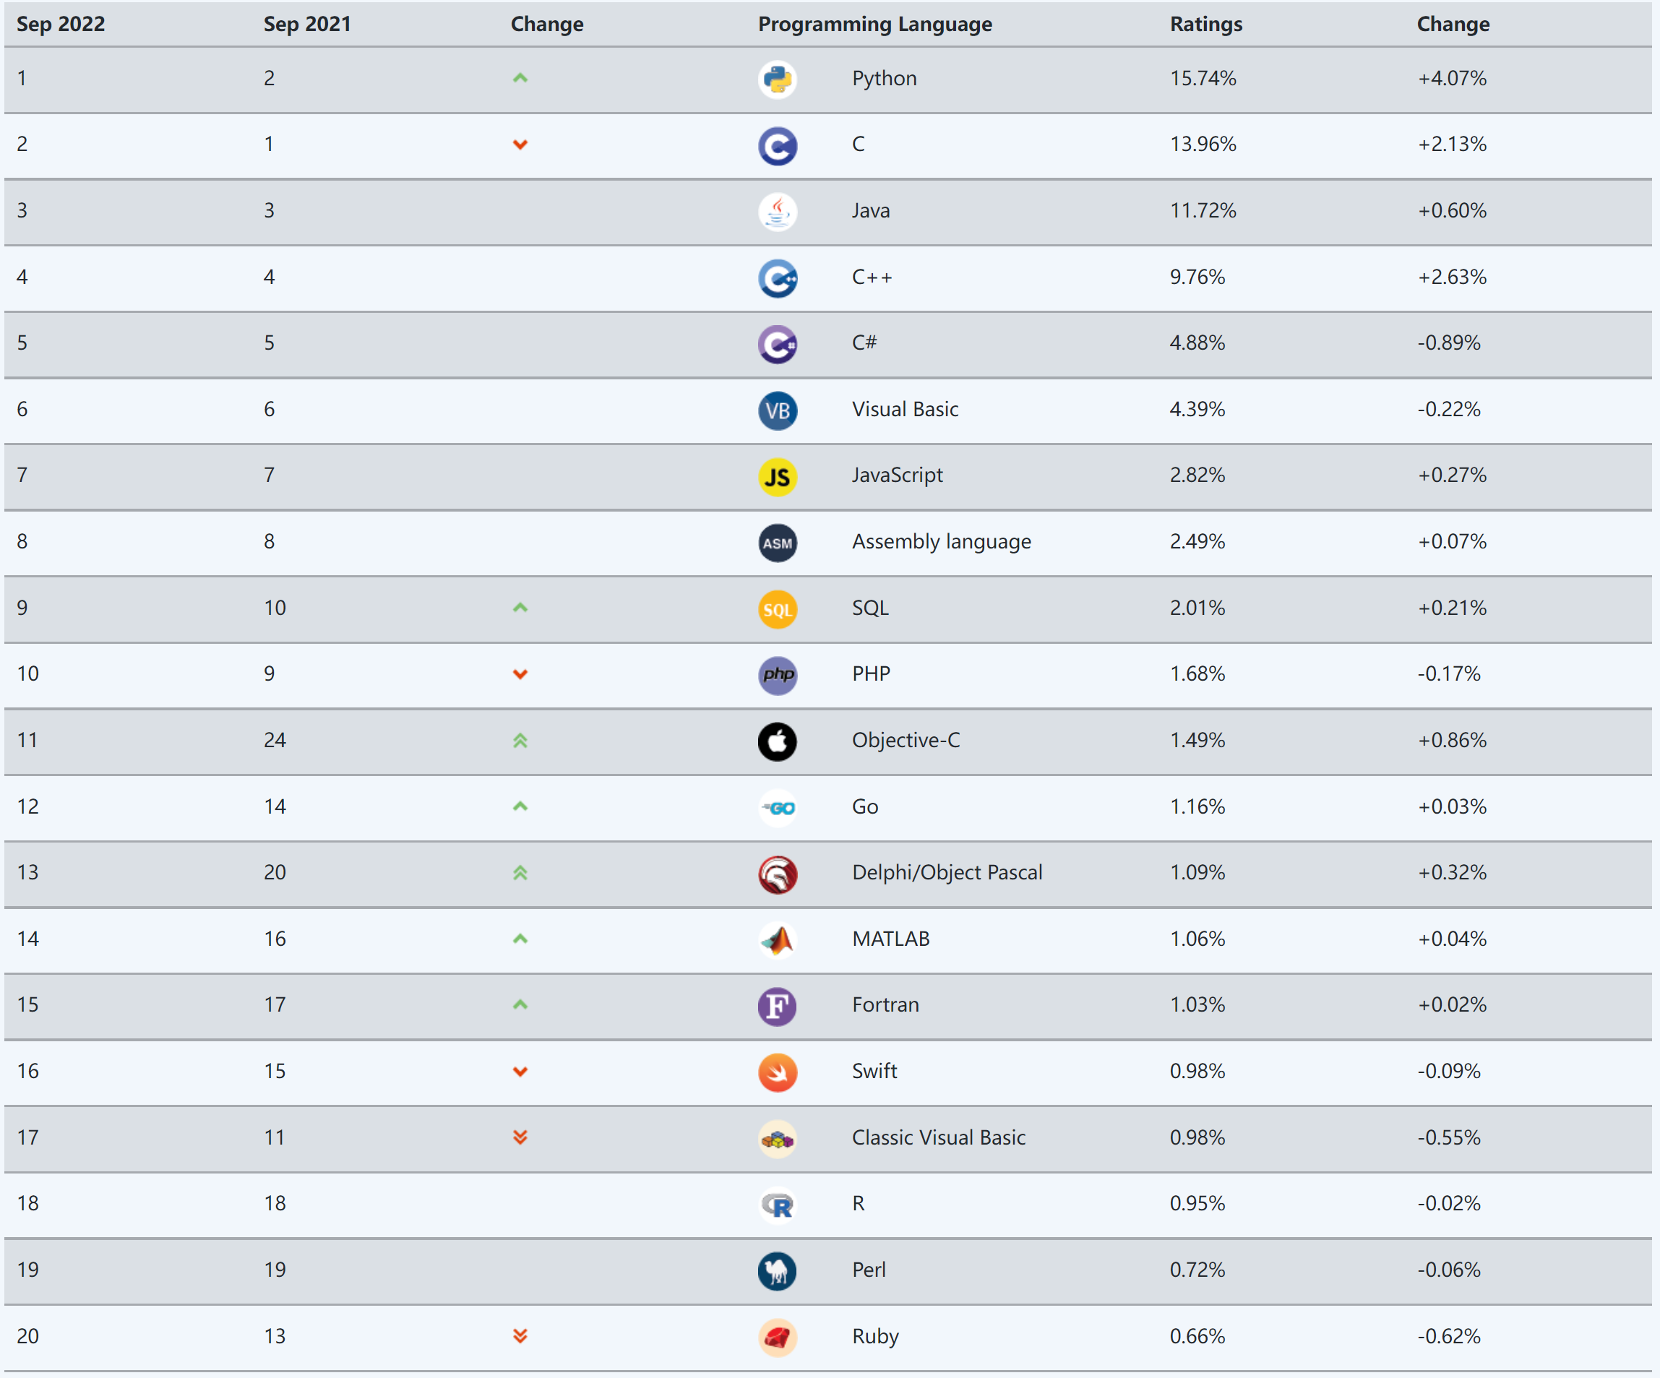Click the Programming Language column header
The image size is (1660, 1378).
(x=874, y=25)
